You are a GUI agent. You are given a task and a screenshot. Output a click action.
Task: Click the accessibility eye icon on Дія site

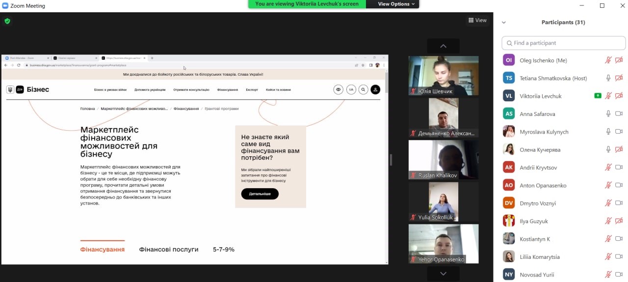[x=338, y=89]
